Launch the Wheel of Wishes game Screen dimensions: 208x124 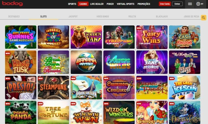(x=53, y=37)
